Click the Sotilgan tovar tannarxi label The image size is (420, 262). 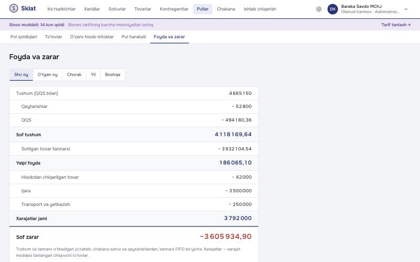[46, 149]
